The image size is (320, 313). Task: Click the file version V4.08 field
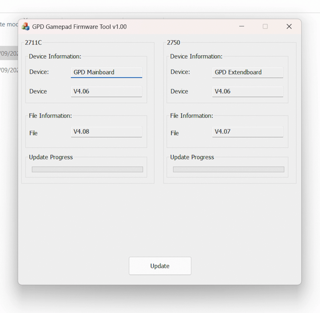pyautogui.click(x=106, y=132)
